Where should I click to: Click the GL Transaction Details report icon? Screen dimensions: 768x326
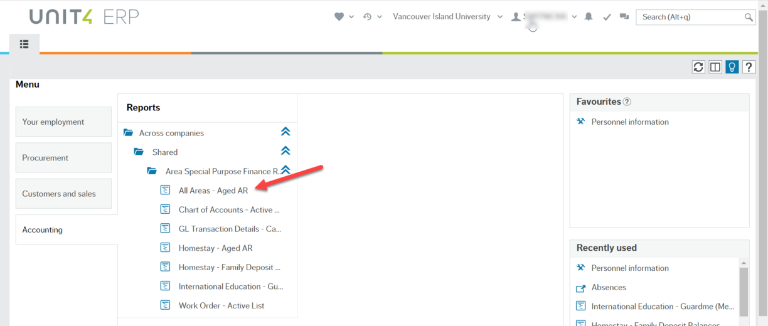(165, 228)
